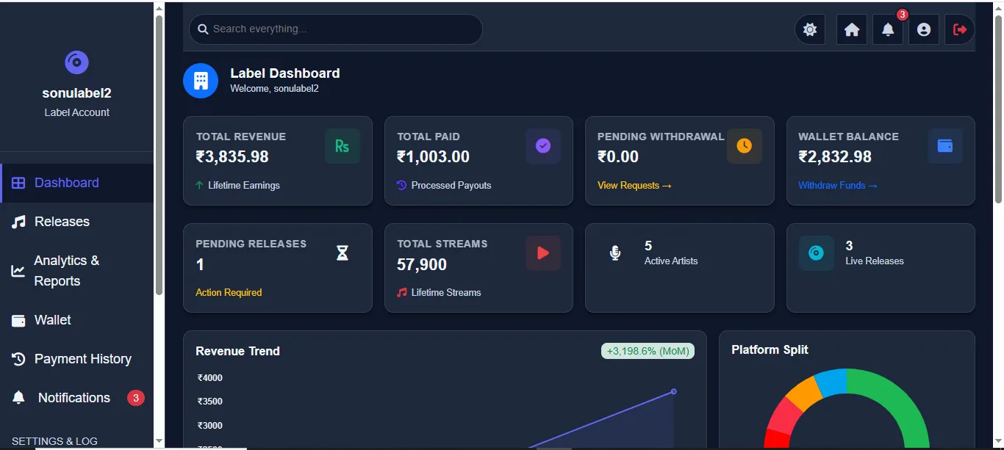
Task: Click the View Requests link
Action: click(x=634, y=186)
